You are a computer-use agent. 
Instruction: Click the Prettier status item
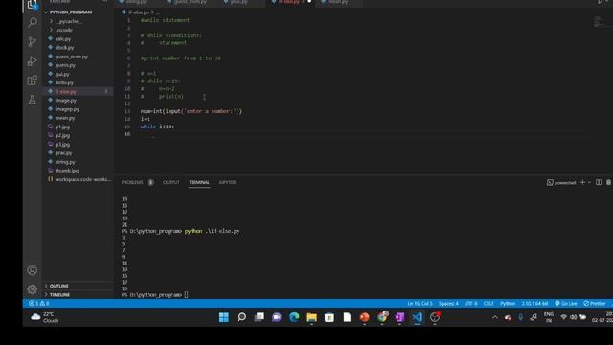594,303
